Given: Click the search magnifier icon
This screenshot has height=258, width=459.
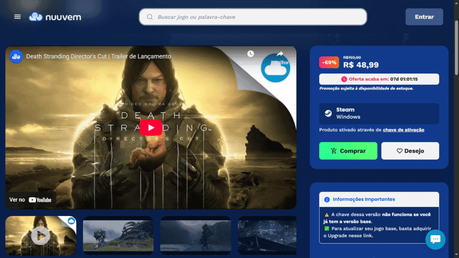Looking at the screenshot, I should pos(150,17).
